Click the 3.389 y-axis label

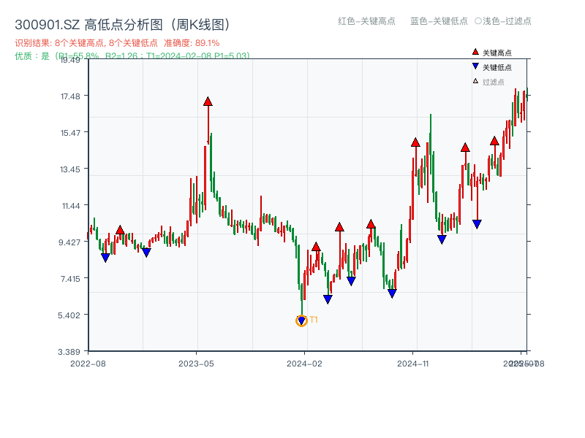69,352
